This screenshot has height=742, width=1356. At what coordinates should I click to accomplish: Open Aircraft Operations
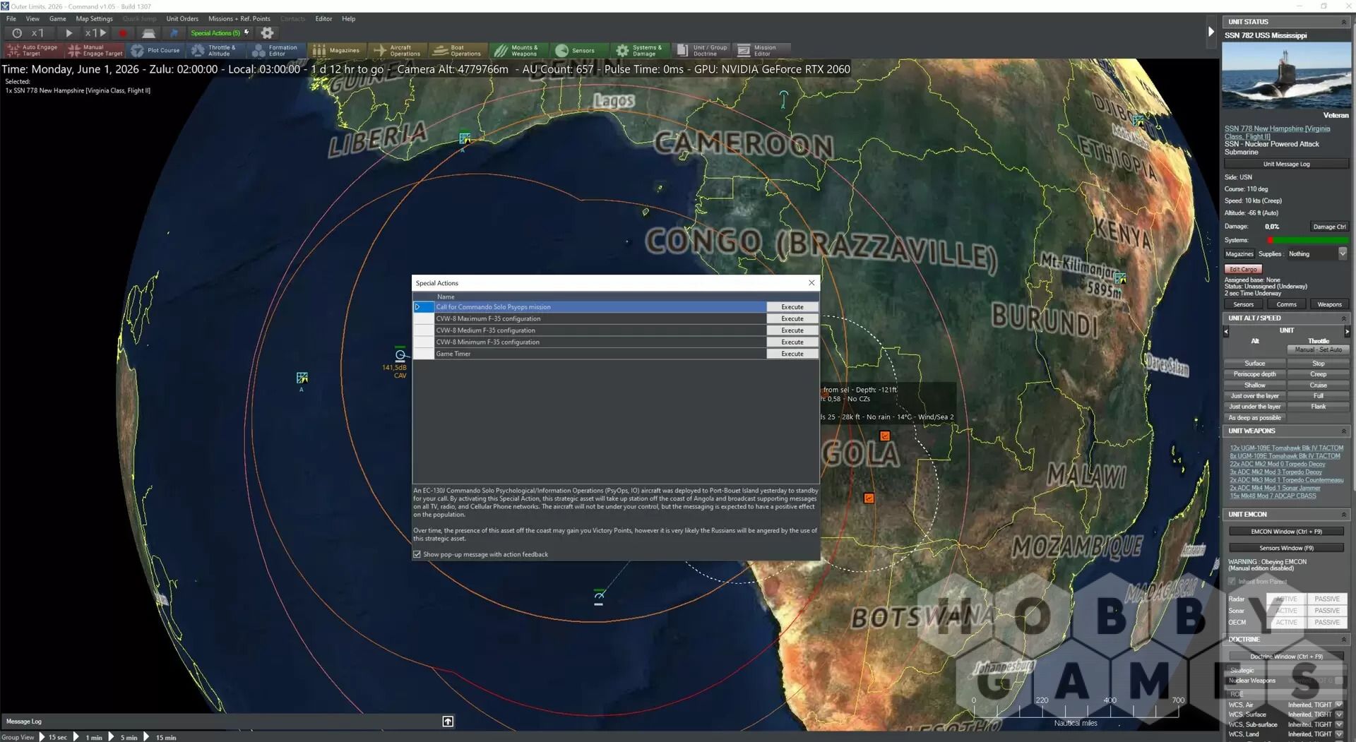pos(397,50)
